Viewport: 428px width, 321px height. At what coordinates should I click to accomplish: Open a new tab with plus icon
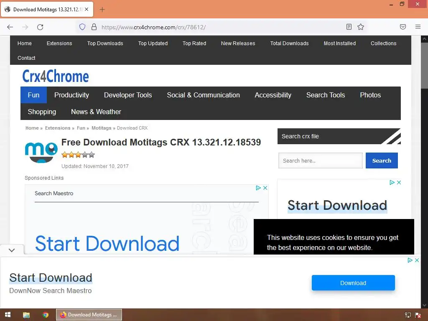click(x=102, y=10)
